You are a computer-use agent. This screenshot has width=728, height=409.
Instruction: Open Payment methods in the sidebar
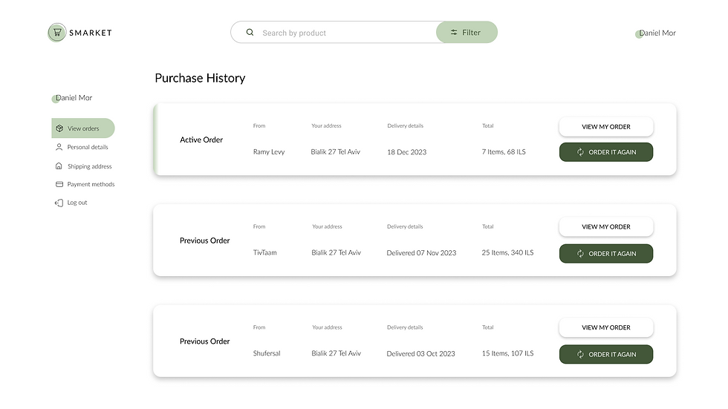click(85, 184)
